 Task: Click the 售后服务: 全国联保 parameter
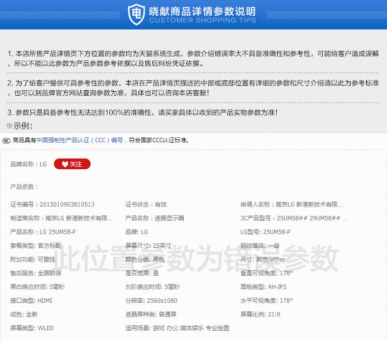pos(36,273)
